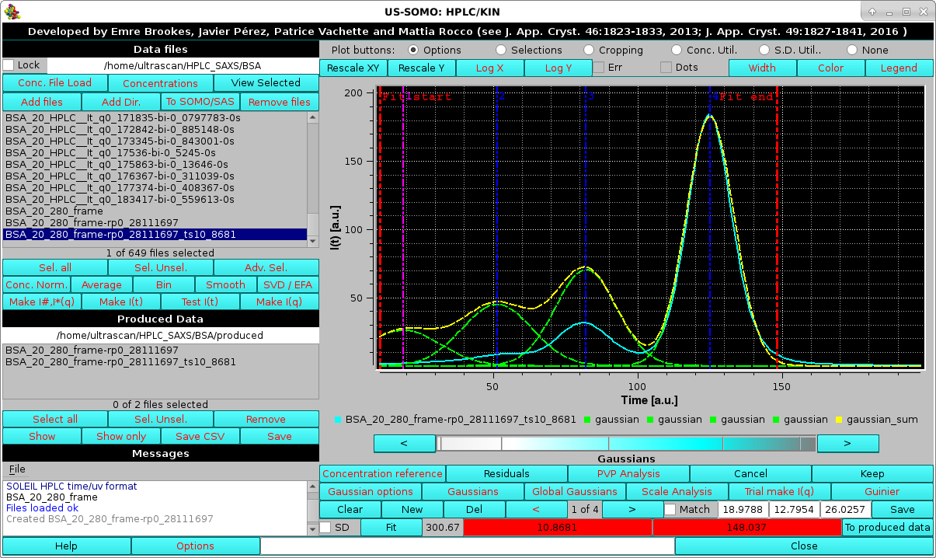
Task: Open the Guinier analysis
Action: pyautogui.click(x=881, y=491)
